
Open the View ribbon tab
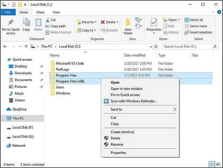pos(56,12)
